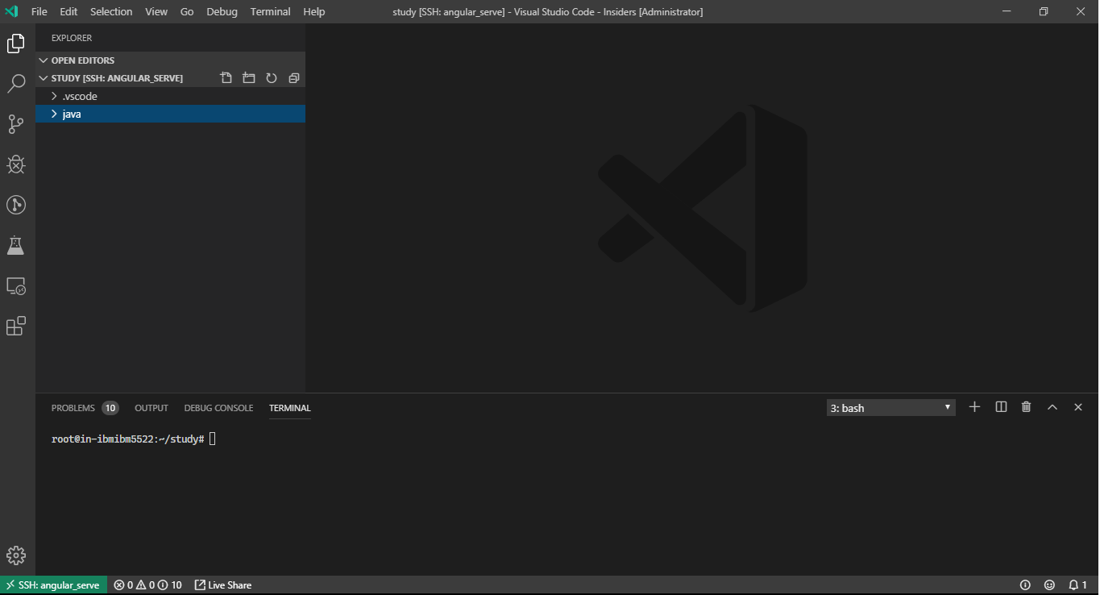Screen dimensions: 1100x595
Task: Open errors and warnings status counter
Action: [x=147, y=585]
